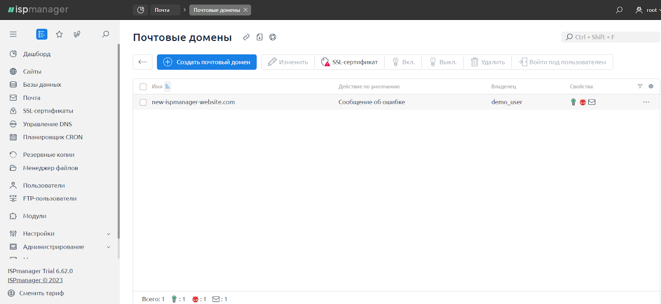Screen dimensions: 661x304
Task: Show the main menu list view icon
Action: coord(42,34)
